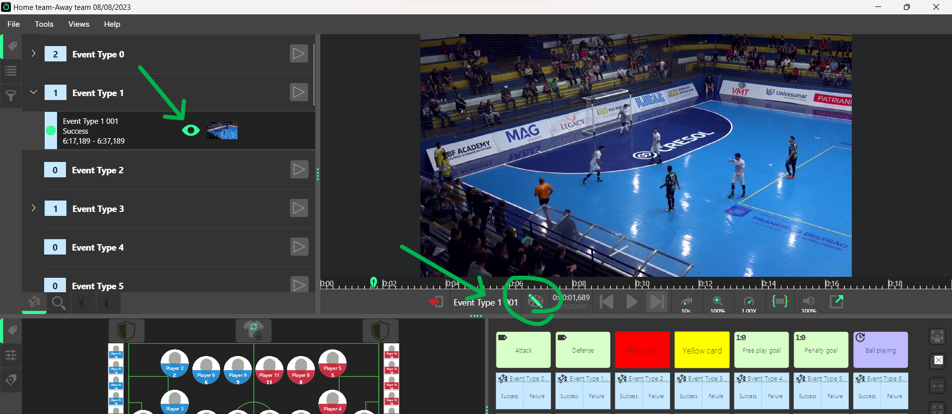Mark Event Type 6 as Failure
Image resolution: width=952 pixels, height=414 pixels.
click(894, 397)
